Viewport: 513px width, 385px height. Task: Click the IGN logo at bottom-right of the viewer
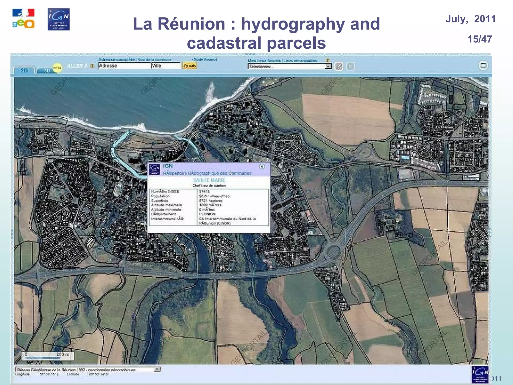[480, 374]
